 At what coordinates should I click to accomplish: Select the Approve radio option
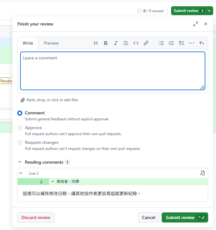(x=20, y=128)
